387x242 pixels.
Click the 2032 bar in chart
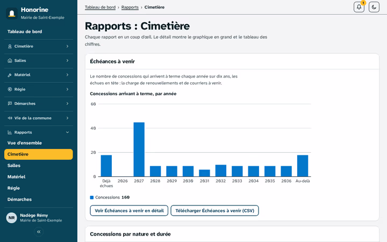click(x=221, y=171)
